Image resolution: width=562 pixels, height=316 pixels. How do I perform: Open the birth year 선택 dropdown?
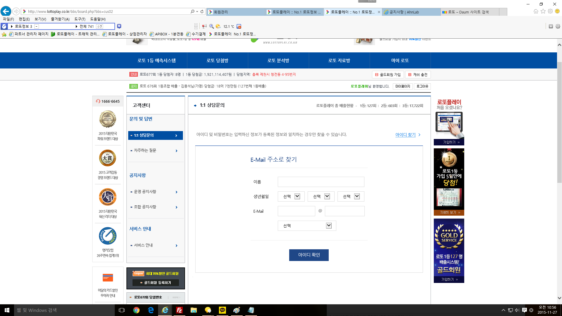click(x=291, y=196)
